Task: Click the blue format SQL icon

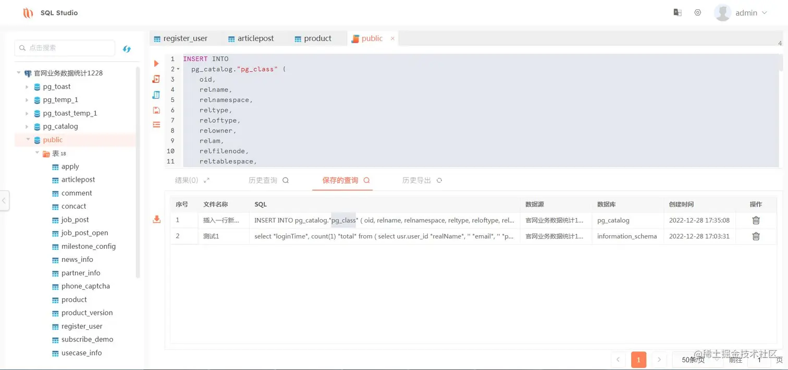Action: (156, 94)
